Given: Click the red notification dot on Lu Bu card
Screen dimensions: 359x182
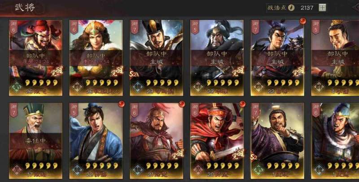Looking at the screenshot, I should 302,21.
